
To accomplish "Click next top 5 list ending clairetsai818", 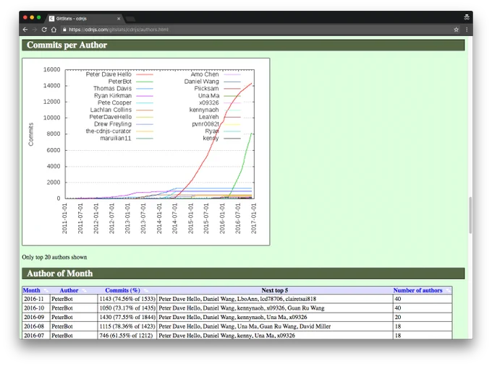I will [x=275, y=299].
